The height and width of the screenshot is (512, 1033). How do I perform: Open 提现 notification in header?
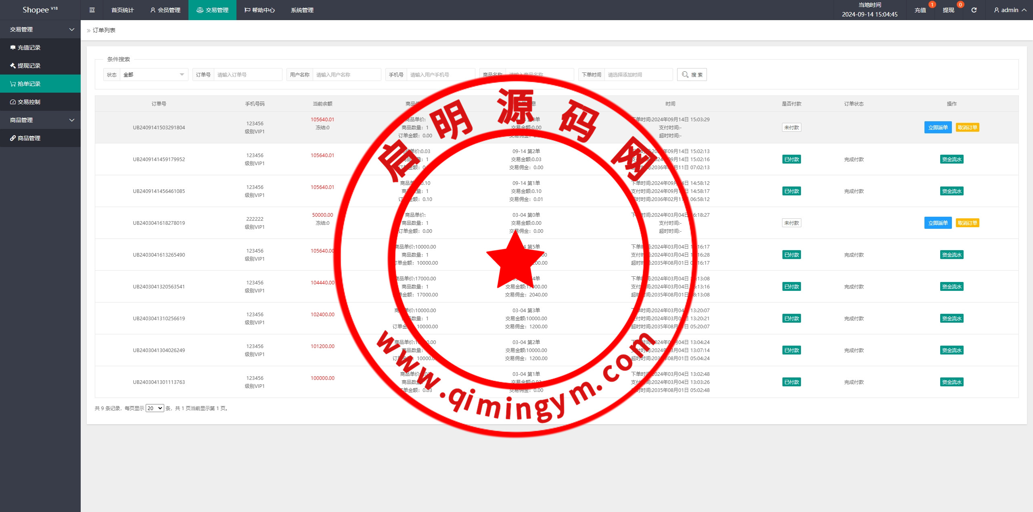(949, 10)
